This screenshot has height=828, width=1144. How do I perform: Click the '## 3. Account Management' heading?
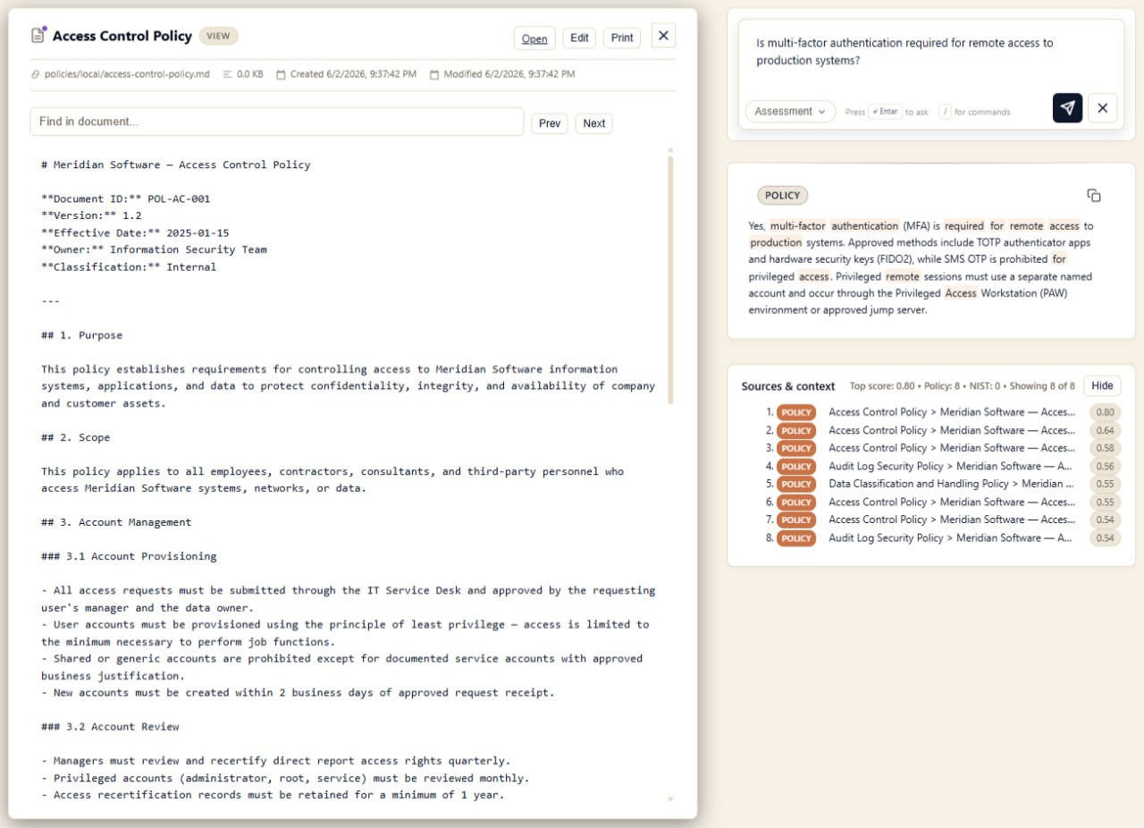[116, 522]
